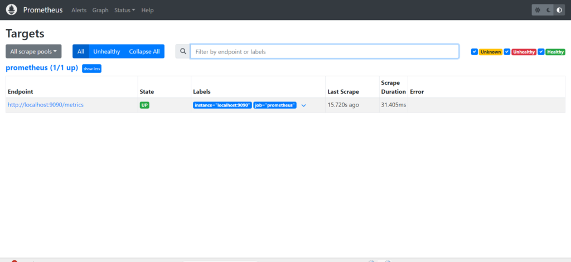Uncheck the Unhealthy state checkbox
571x262 pixels.
coord(507,52)
